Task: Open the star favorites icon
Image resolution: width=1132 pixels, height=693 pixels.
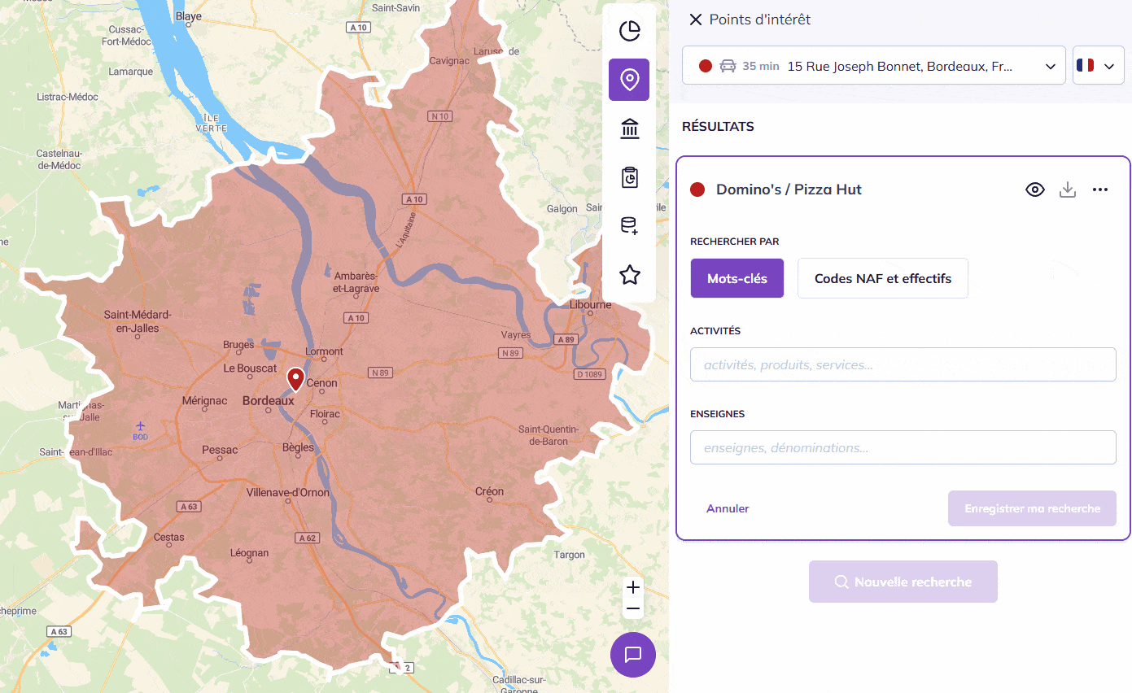Action: tap(629, 275)
